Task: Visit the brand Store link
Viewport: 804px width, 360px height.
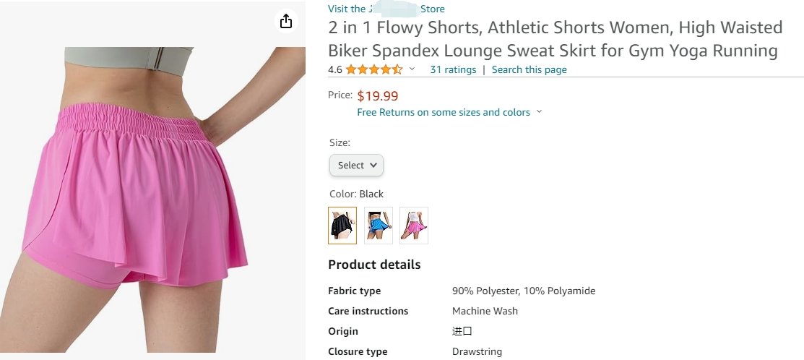Action: pyautogui.click(x=386, y=9)
